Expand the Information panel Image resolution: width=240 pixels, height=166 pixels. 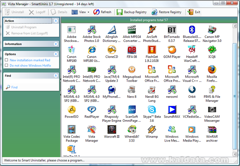click(x=56, y=44)
